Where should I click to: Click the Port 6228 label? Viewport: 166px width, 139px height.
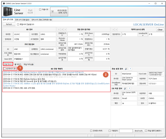point(30,11)
